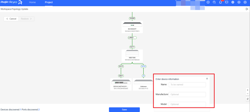Go to the Project tab
The image size is (250, 112).
[49, 2]
